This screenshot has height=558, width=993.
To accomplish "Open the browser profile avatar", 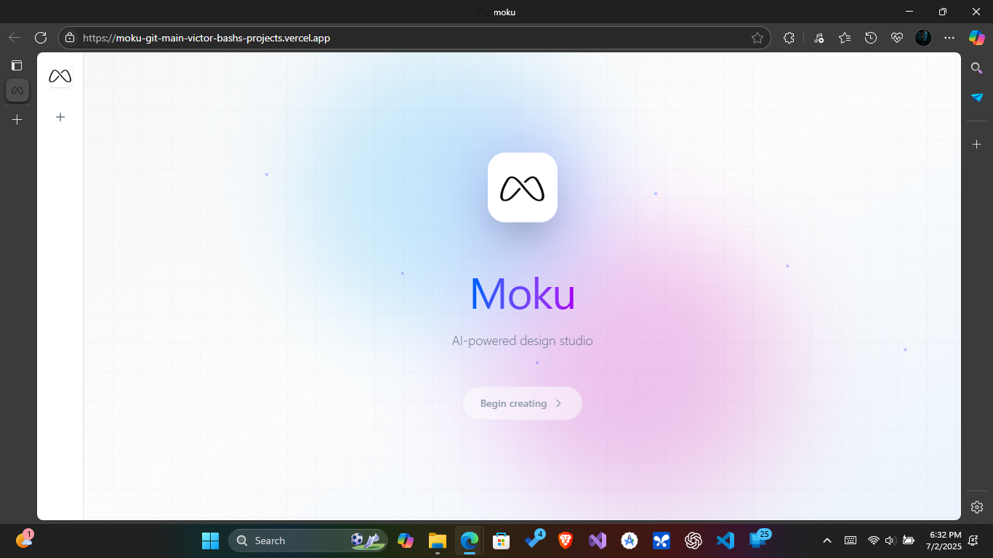I will pyautogui.click(x=922, y=38).
